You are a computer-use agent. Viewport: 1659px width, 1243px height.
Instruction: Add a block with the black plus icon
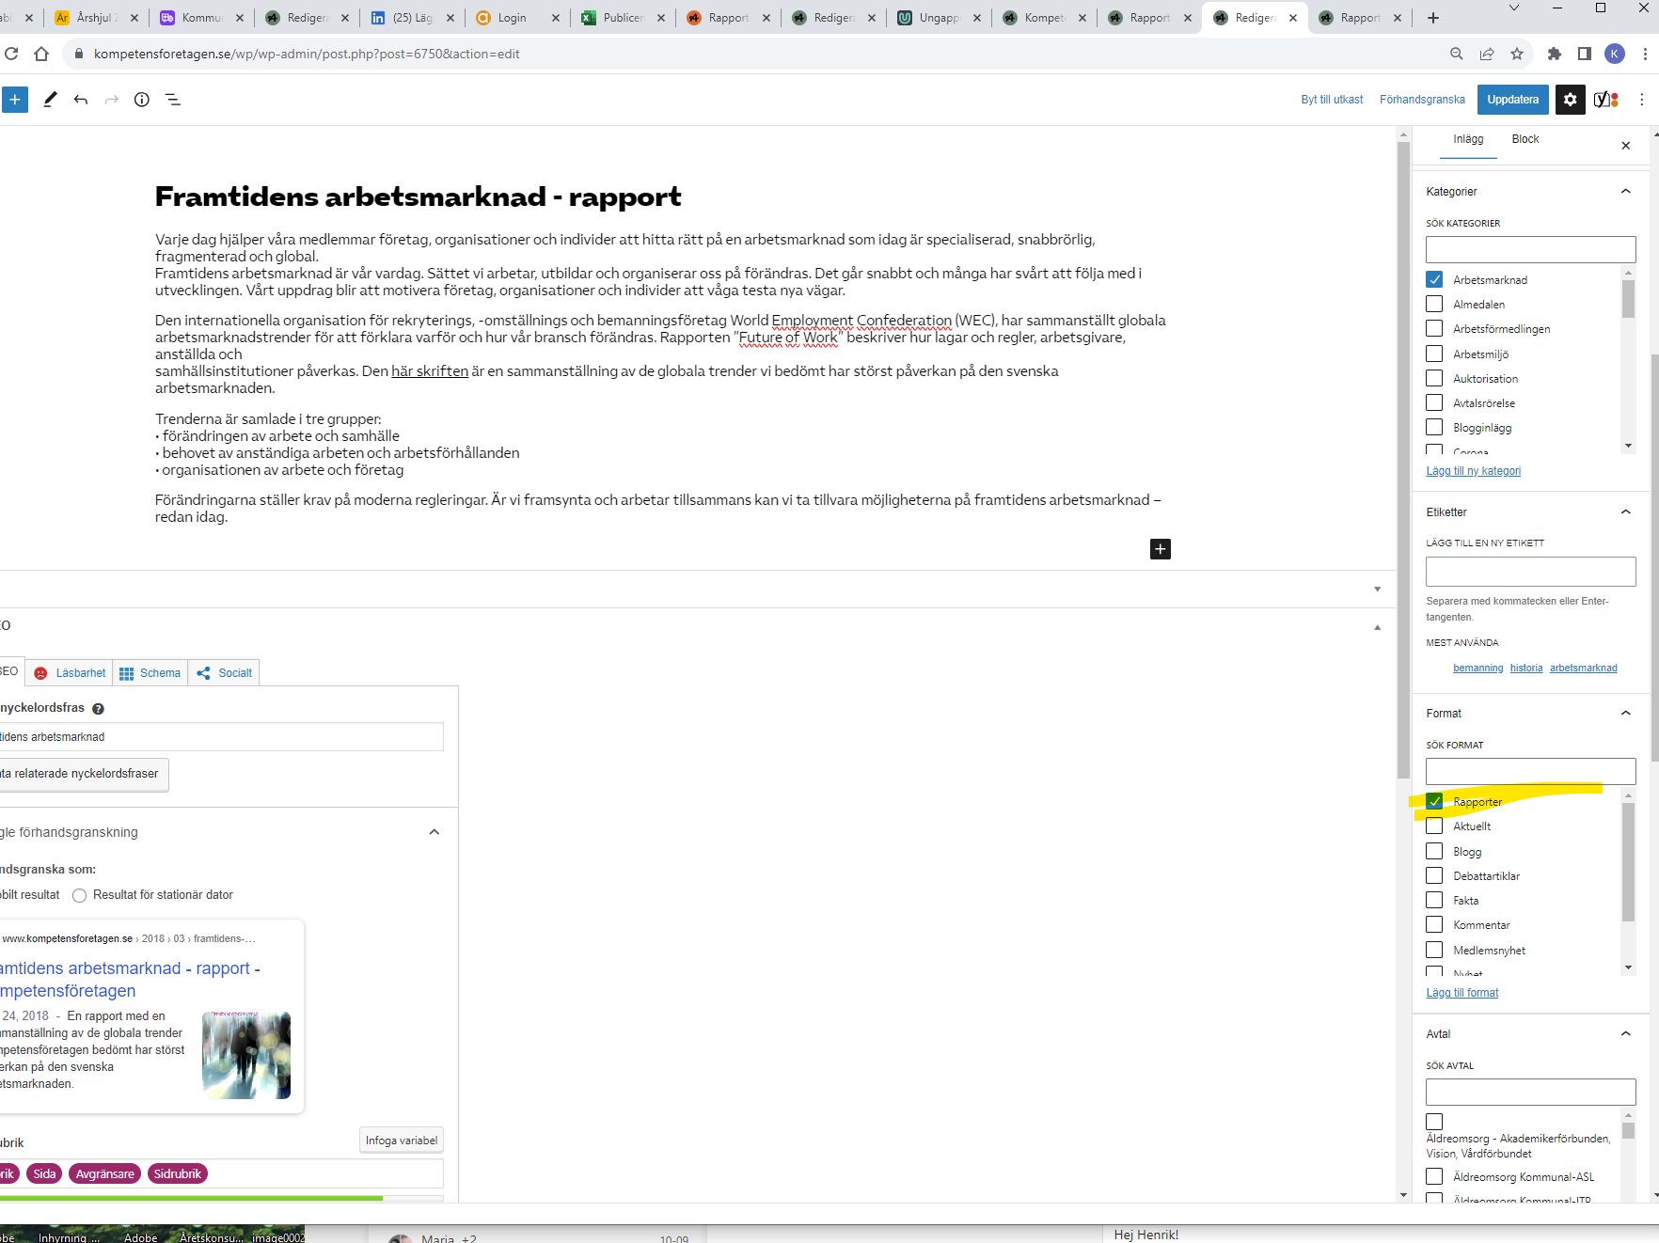1160,549
